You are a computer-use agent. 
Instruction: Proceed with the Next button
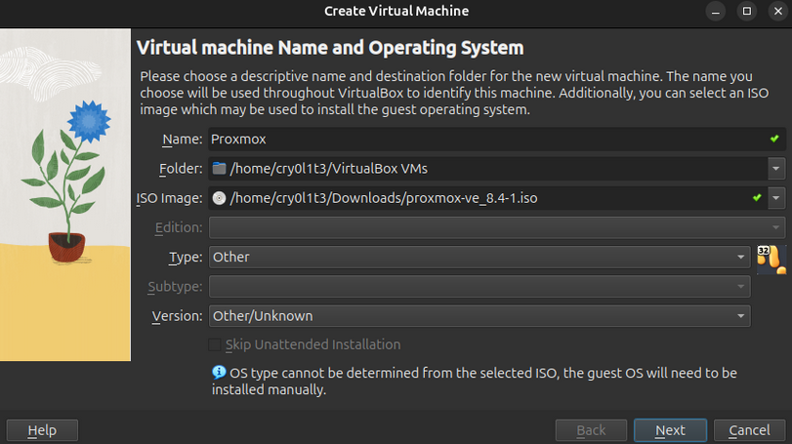coord(670,430)
